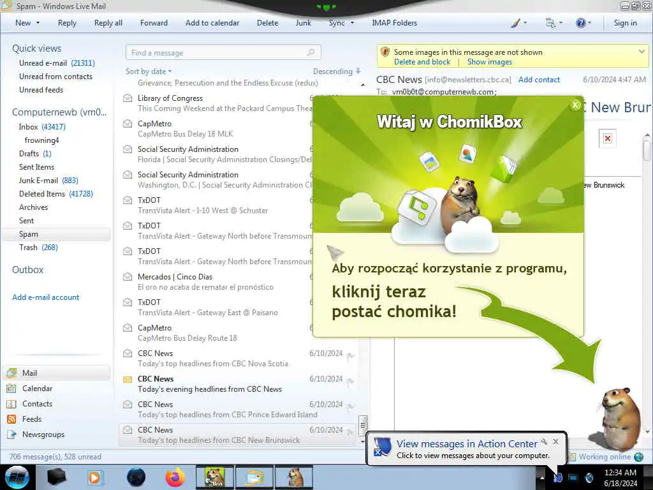Collapse the images warning bar chevron

642,52
